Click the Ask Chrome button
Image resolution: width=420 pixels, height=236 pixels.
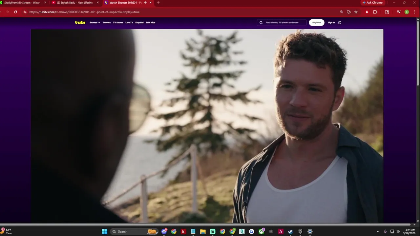click(372, 3)
